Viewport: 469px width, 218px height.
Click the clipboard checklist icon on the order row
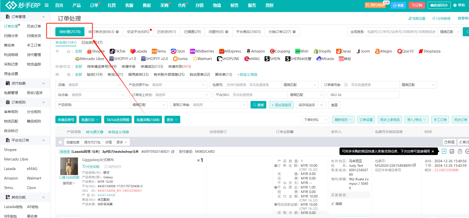(460, 151)
